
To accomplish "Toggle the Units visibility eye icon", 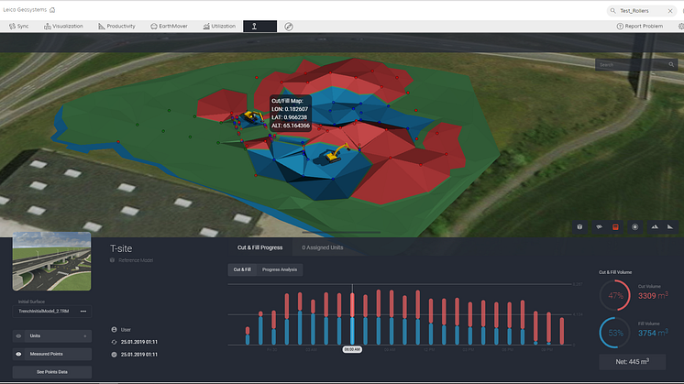I will (19, 336).
